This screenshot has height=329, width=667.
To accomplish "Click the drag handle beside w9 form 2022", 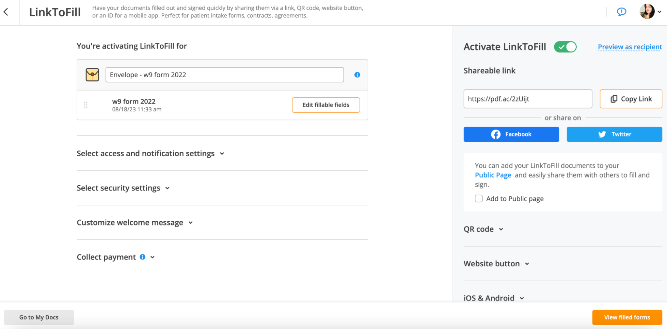I will pos(86,105).
